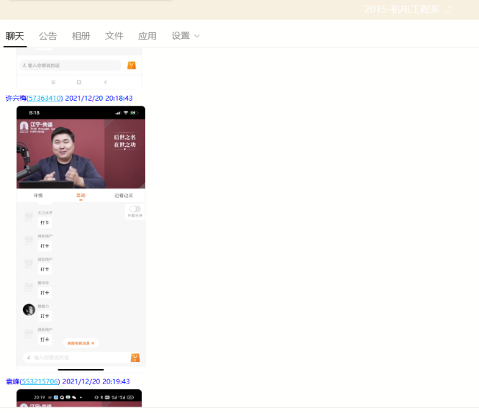This screenshot has height=413, width=479.
Task: Open the partial screenshot from 袁峰
Action: click(79, 398)
